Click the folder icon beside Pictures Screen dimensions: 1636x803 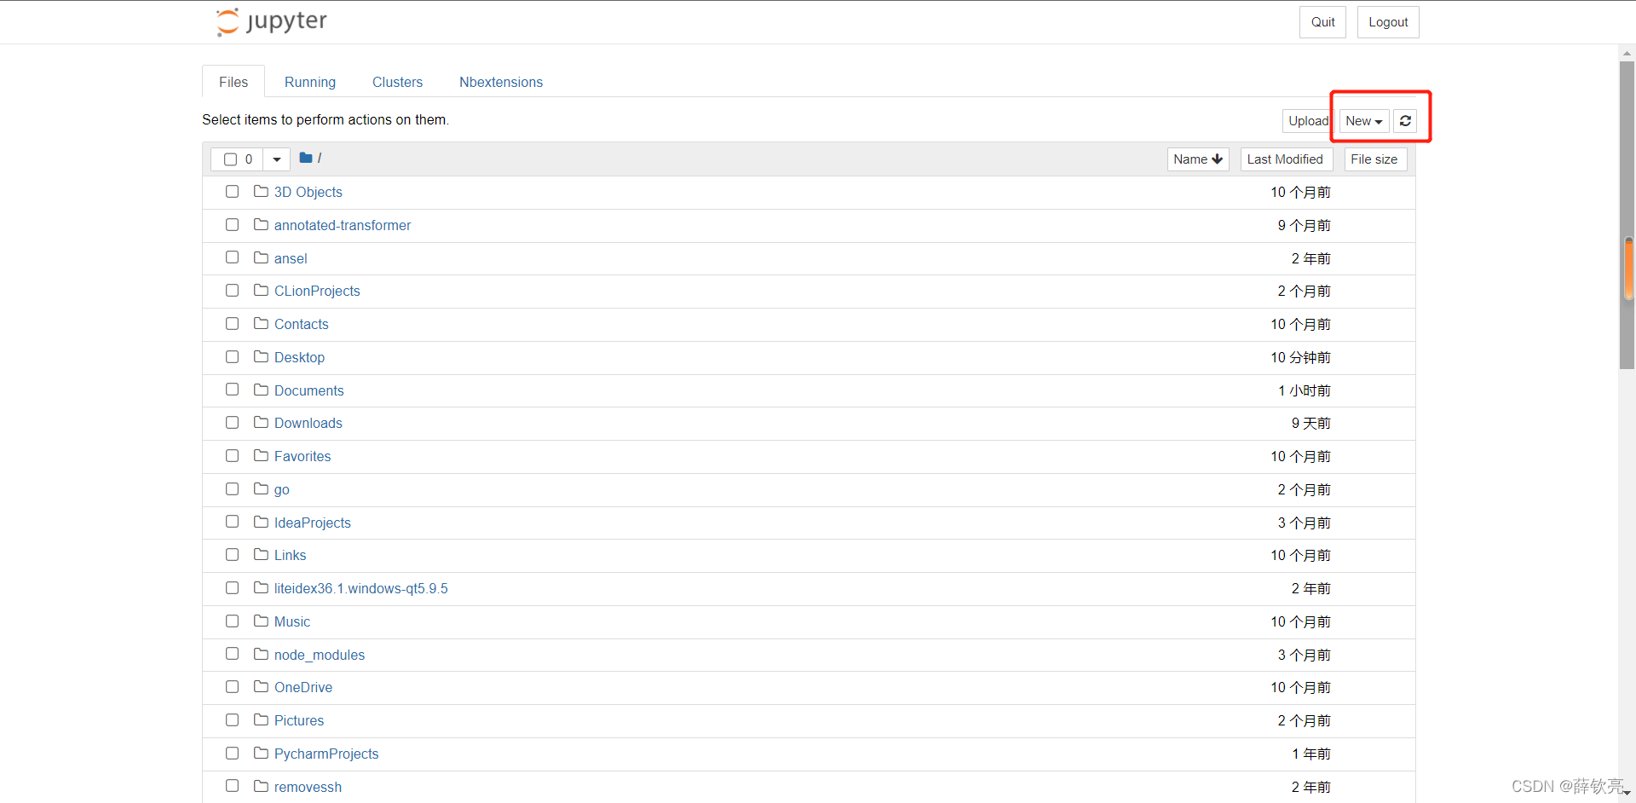pos(262,720)
